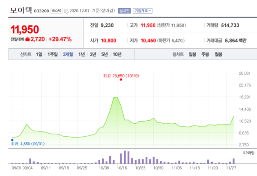Image resolution: width=257 pixels, height=176 pixels.
Task: Click the 거래량 value 514,733
Action: pyautogui.click(x=230, y=25)
